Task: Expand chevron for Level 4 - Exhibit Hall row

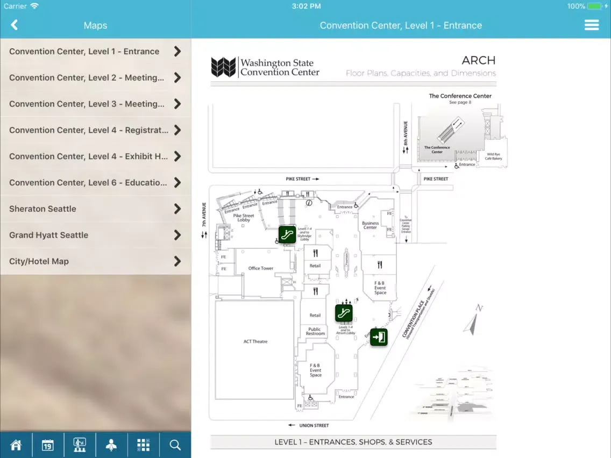Action: tap(177, 156)
